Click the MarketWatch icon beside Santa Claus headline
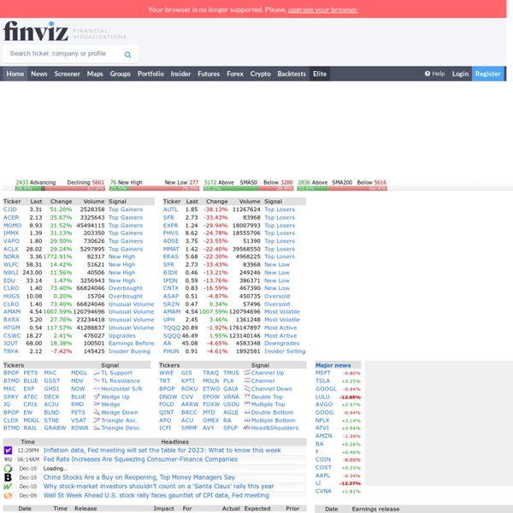Screen dimensions: 513x513 [x=8, y=486]
